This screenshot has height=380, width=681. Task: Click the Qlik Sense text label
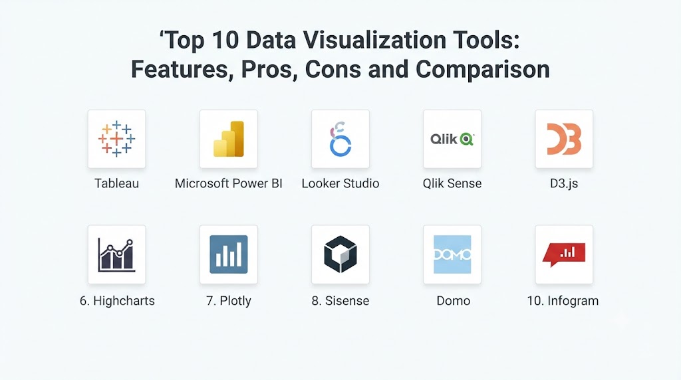(x=452, y=183)
